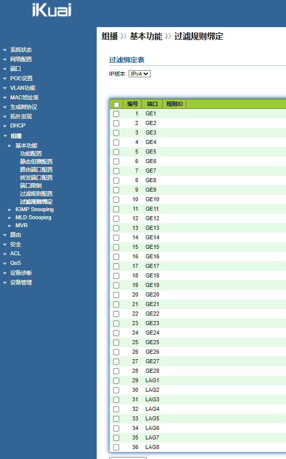This screenshot has width=286, height=459.
Task: Tick the checkbox for GE5
Action: 116,152
